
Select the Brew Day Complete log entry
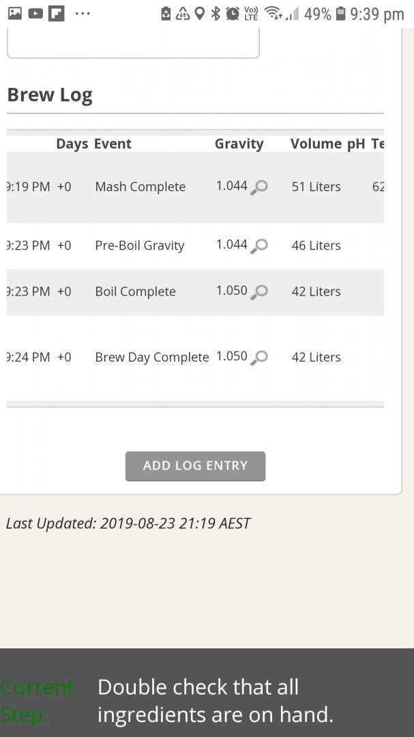[x=196, y=358]
